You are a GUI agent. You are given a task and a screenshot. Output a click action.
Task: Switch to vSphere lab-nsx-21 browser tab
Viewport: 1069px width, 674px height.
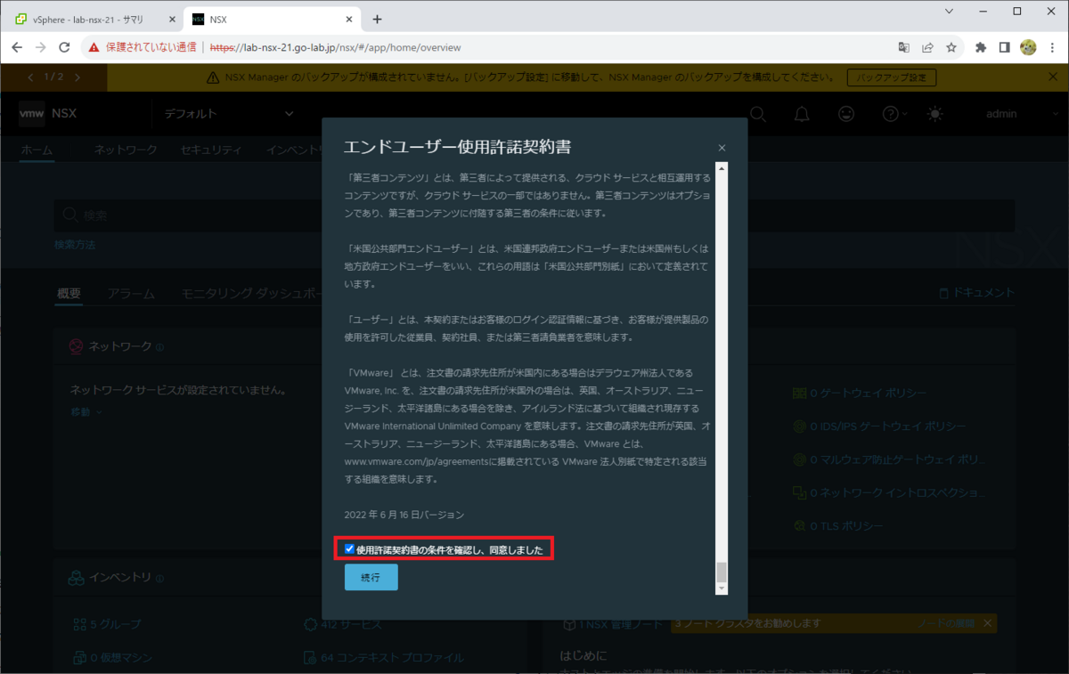93,19
